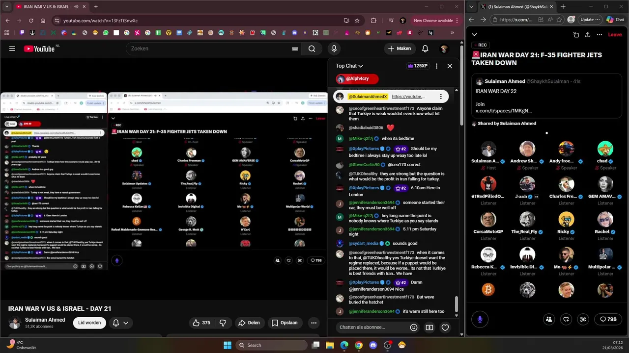The width and height of the screenshot is (629, 353).
Task: Share the video with Delen button
Action: coord(249,323)
